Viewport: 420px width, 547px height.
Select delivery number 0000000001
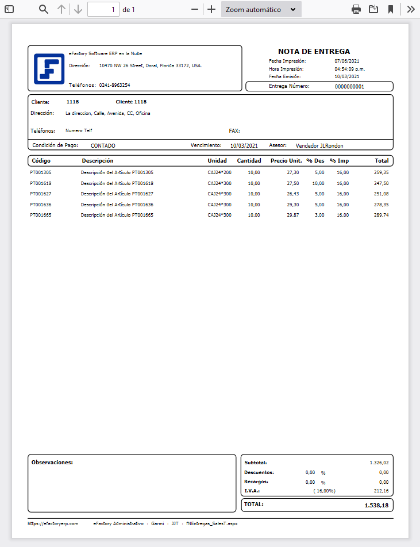tap(349, 87)
